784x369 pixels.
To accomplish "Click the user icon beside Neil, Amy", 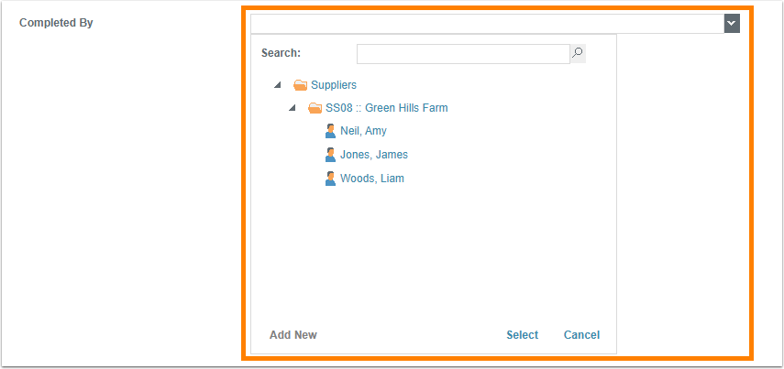I will [331, 131].
